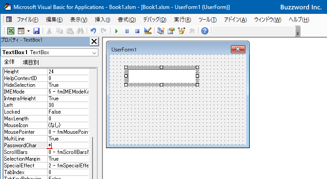Switch to the 項目別 tab
This screenshot has width=327, height=179.
pos(31,62)
